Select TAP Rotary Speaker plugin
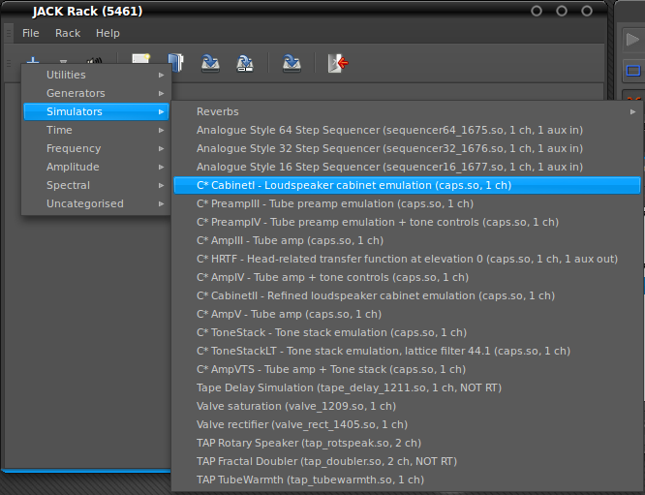 (407, 443)
